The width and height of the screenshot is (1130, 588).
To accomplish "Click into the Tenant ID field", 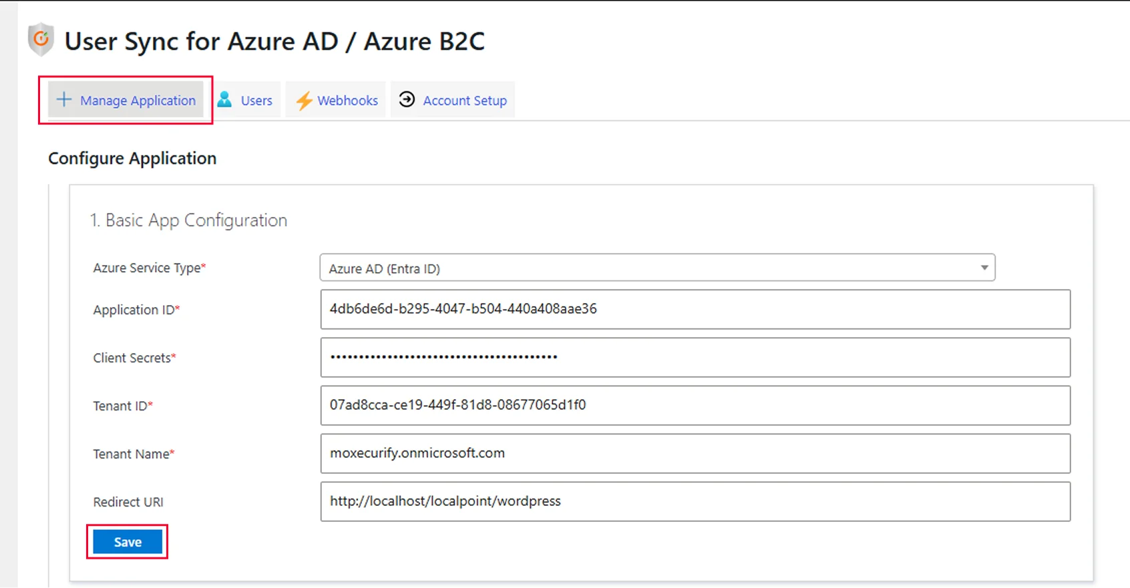I will [695, 405].
